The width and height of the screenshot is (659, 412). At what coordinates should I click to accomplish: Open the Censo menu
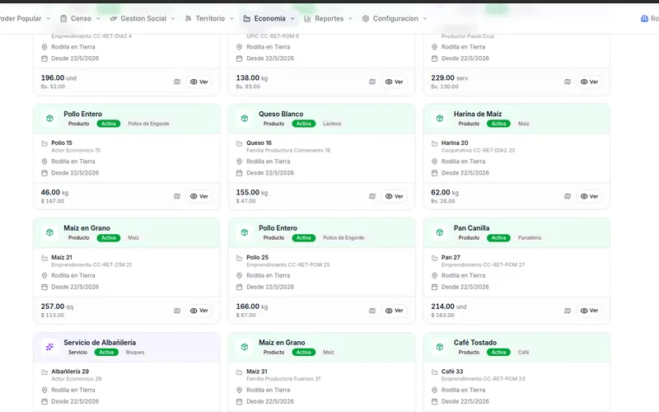(80, 18)
